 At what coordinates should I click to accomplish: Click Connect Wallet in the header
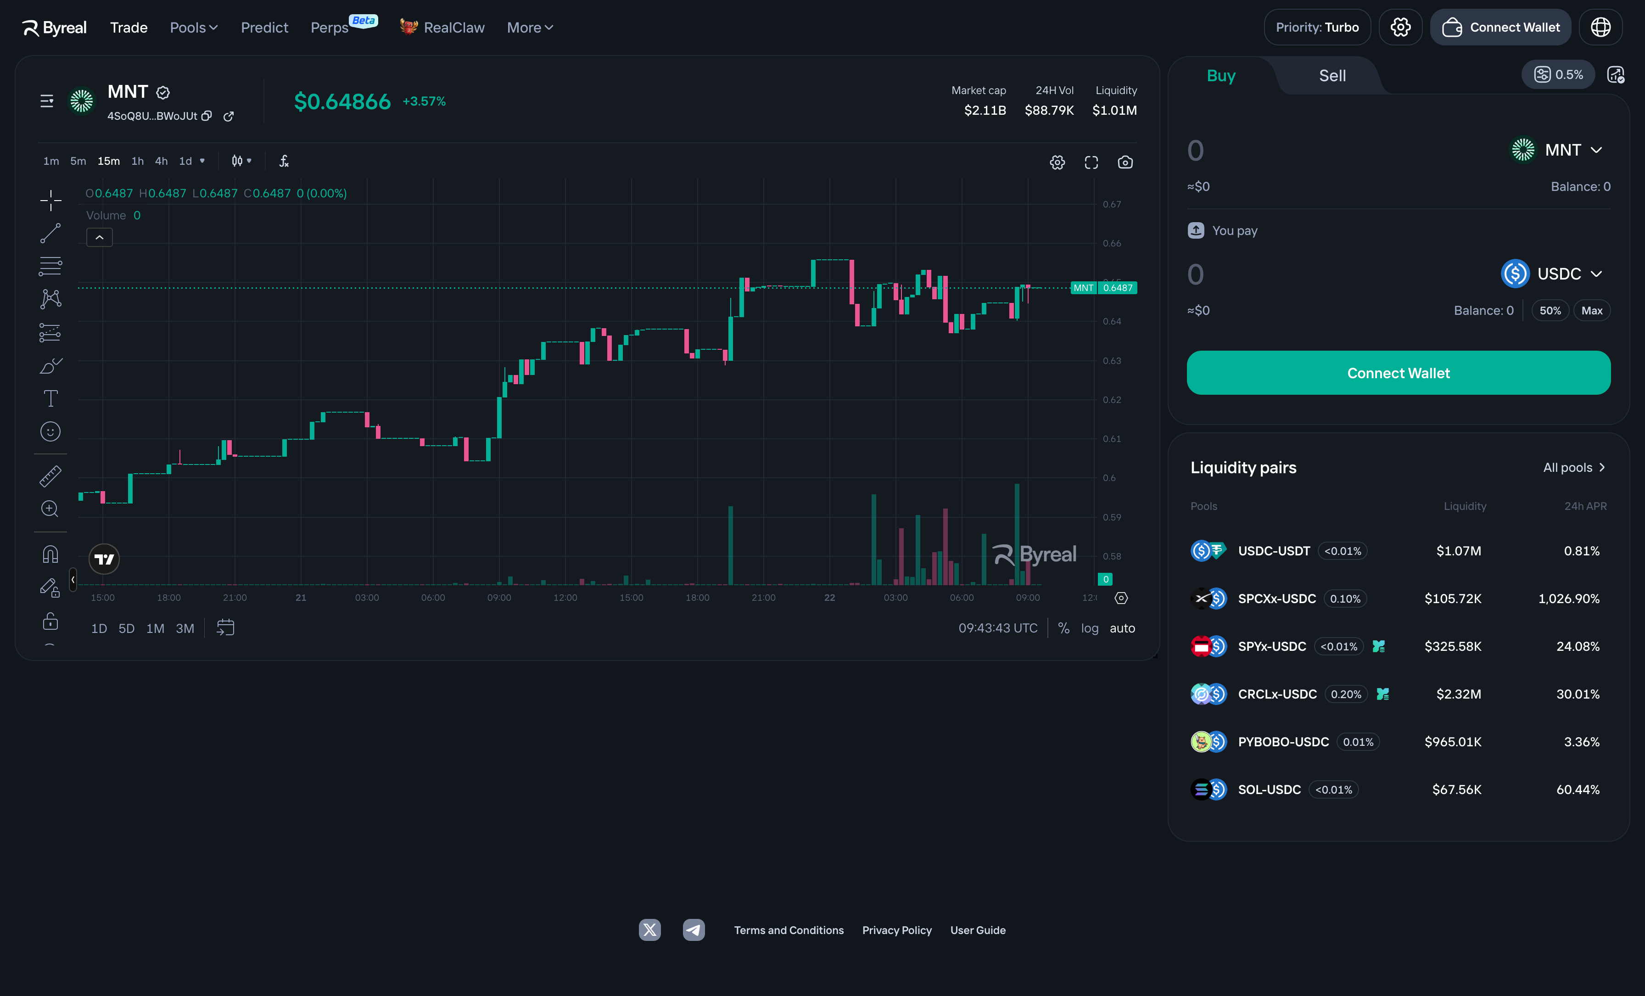click(1501, 28)
